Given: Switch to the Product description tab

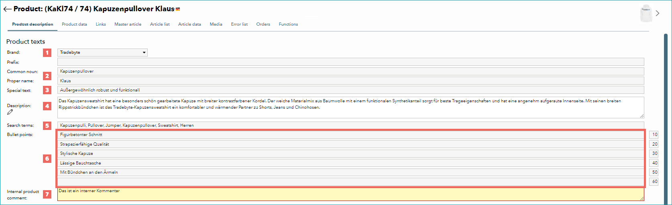Looking at the screenshot, I should (33, 24).
